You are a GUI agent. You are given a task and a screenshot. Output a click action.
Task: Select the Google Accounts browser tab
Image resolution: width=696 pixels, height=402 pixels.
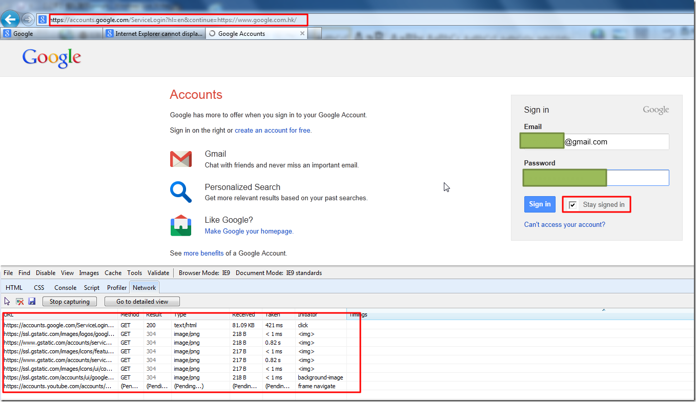point(256,33)
